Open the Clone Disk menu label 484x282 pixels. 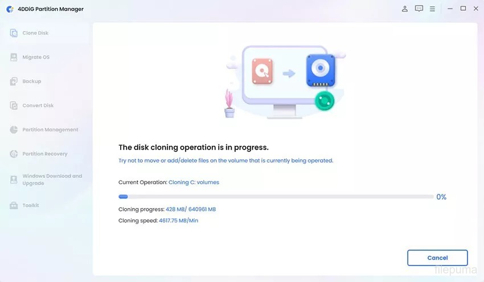click(35, 33)
